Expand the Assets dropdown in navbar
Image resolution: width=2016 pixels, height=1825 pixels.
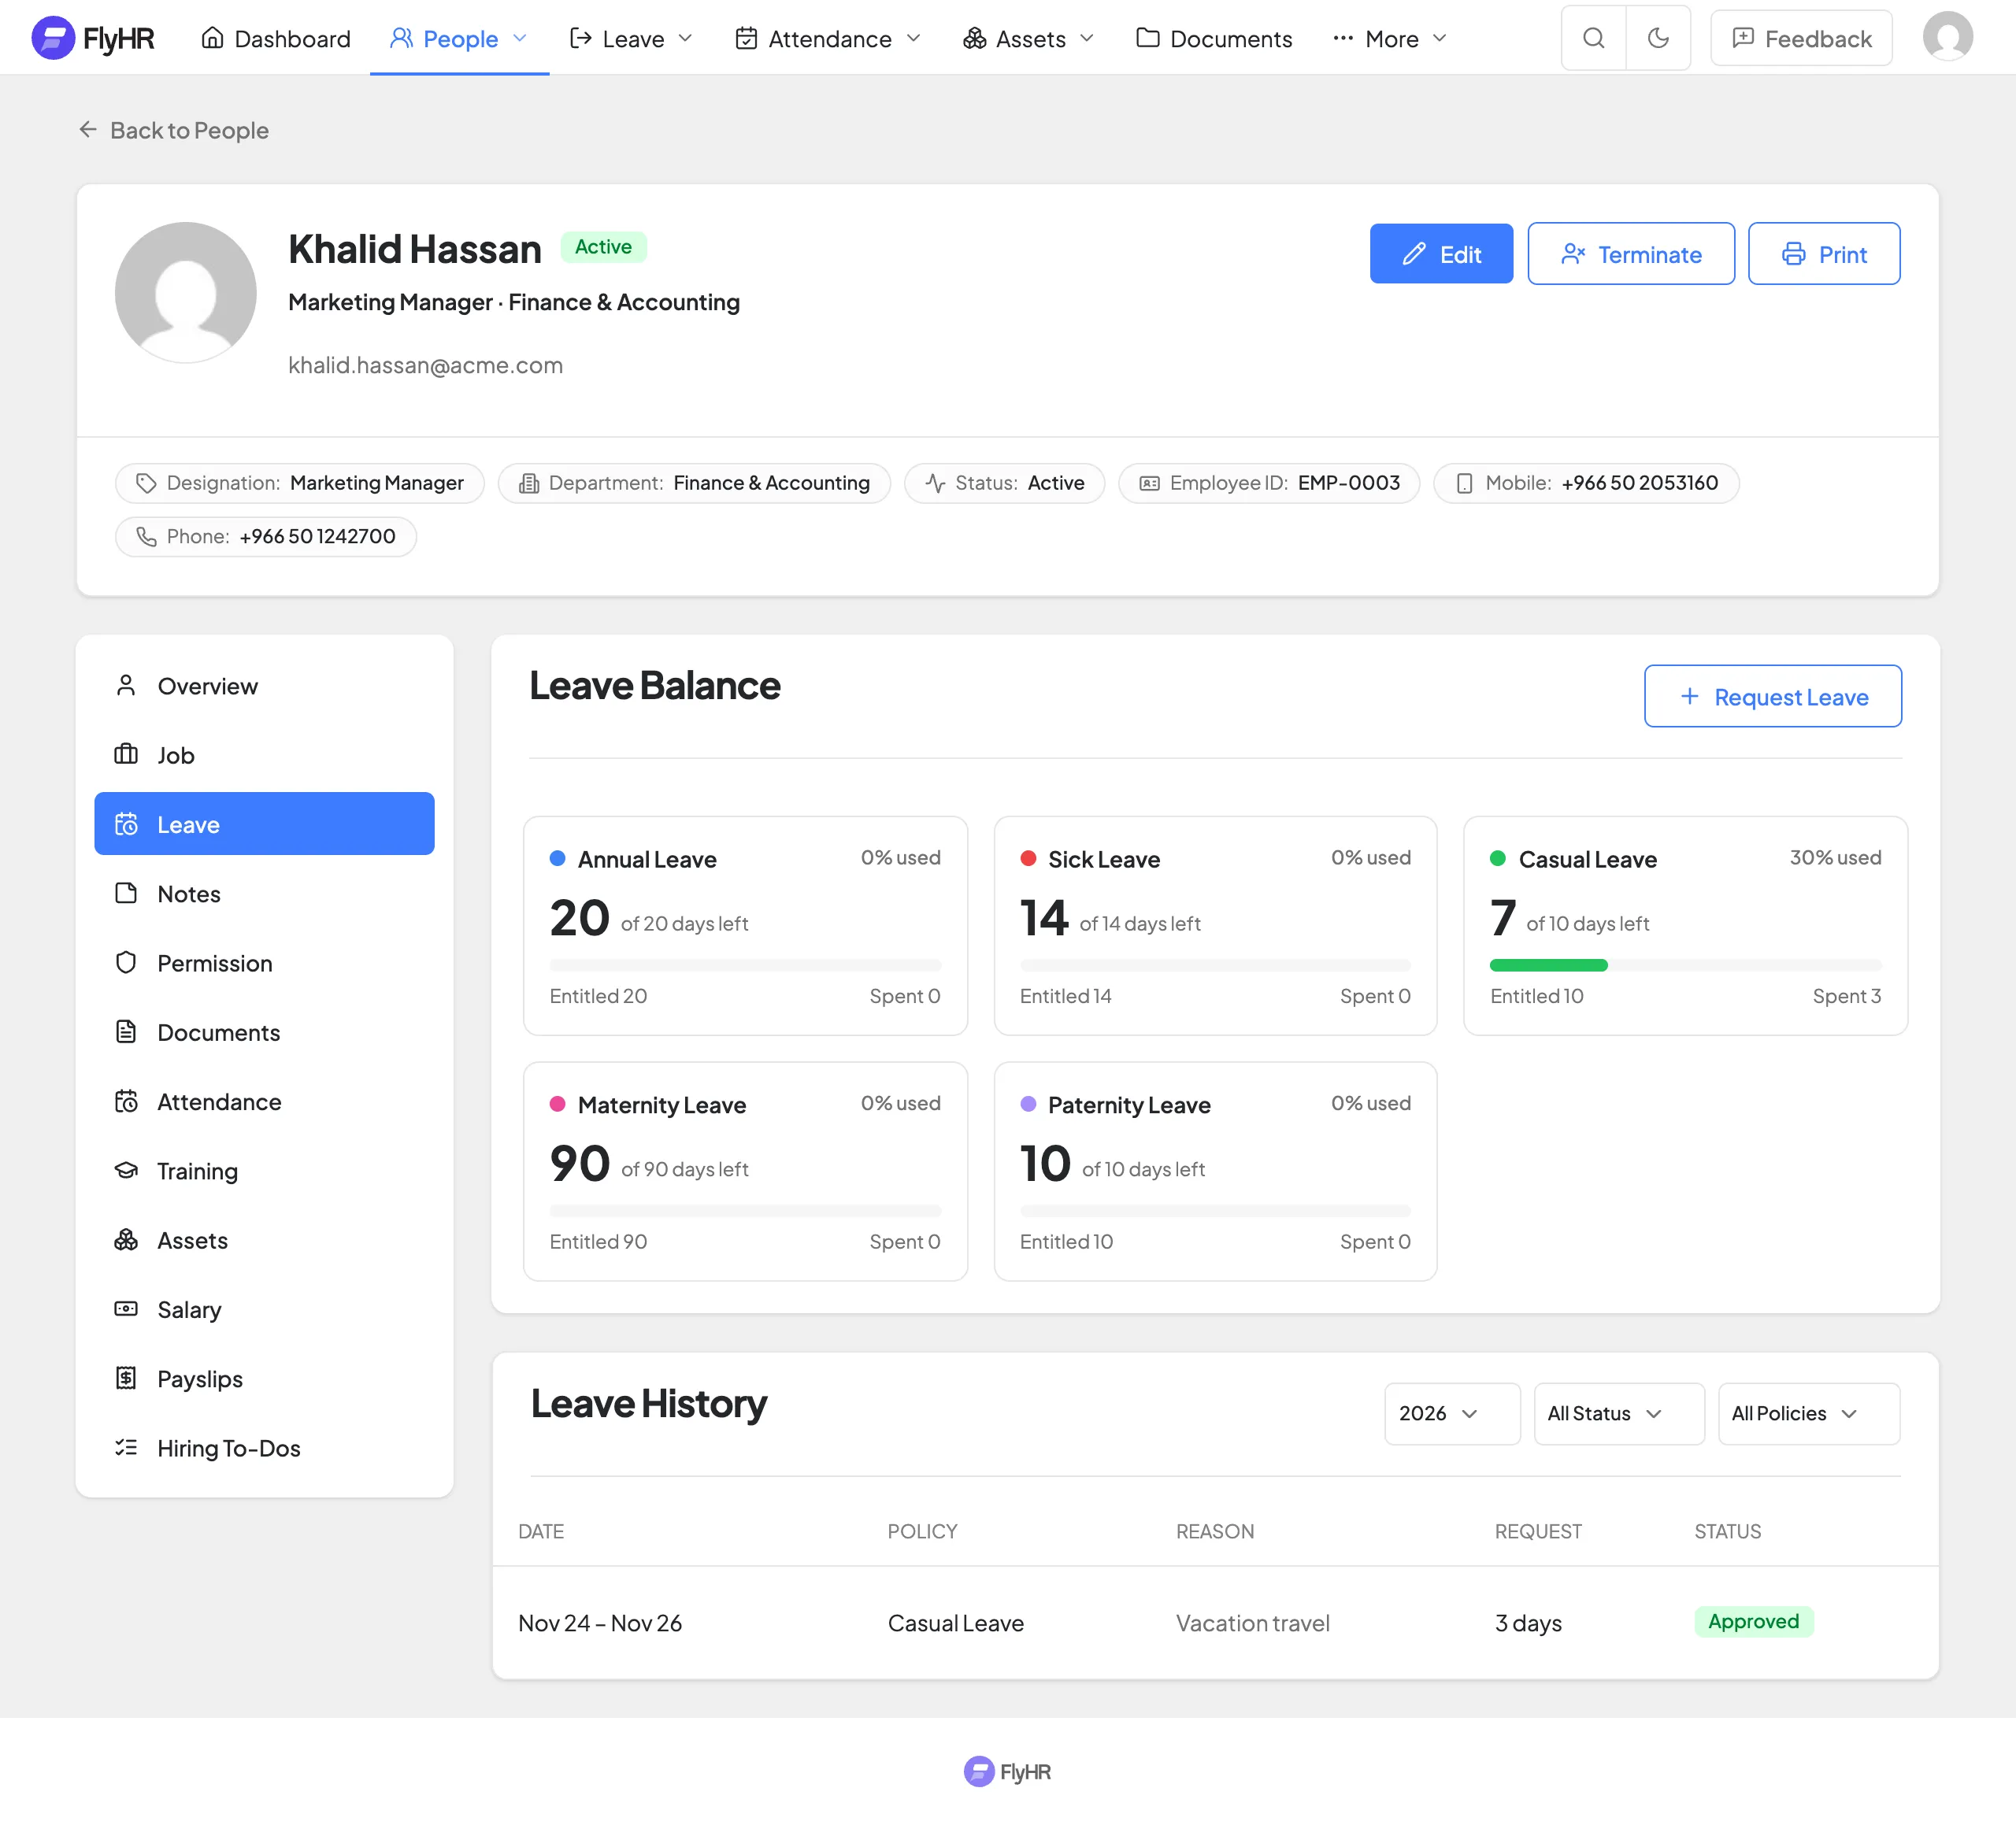pos(1029,38)
